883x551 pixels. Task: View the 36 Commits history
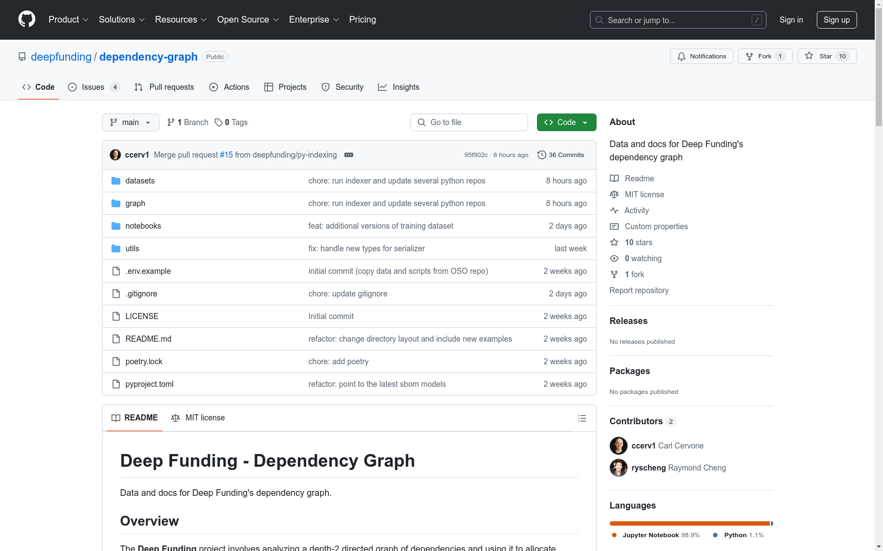[x=561, y=155]
